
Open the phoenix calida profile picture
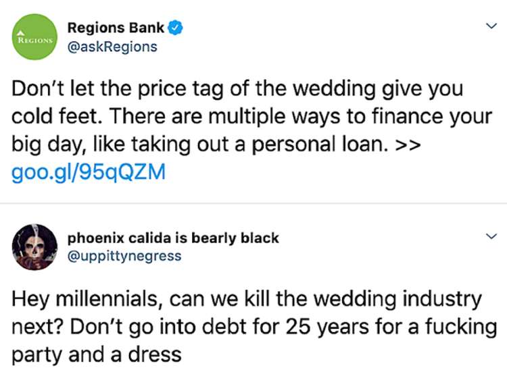click(35, 246)
